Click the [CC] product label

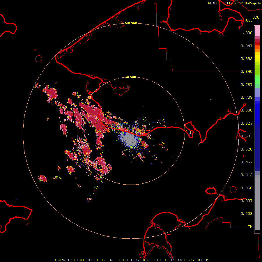(248, 20)
